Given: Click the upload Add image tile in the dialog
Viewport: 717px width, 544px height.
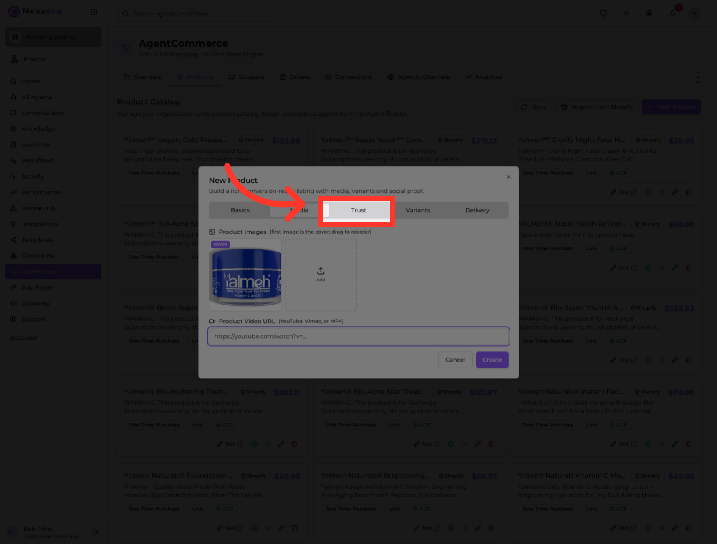Looking at the screenshot, I should [321, 275].
